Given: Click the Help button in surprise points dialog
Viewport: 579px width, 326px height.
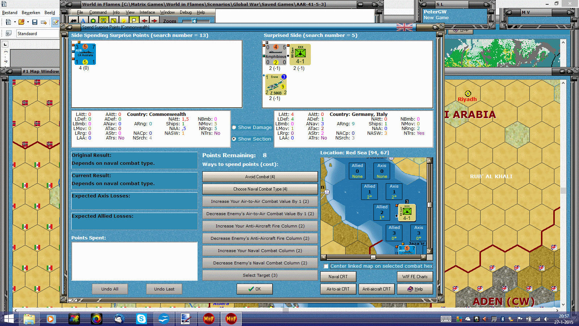Looking at the screenshot, I should pyautogui.click(x=415, y=289).
